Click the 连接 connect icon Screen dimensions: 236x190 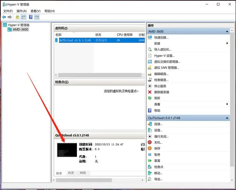pyautogui.click(x=150, y=124)
